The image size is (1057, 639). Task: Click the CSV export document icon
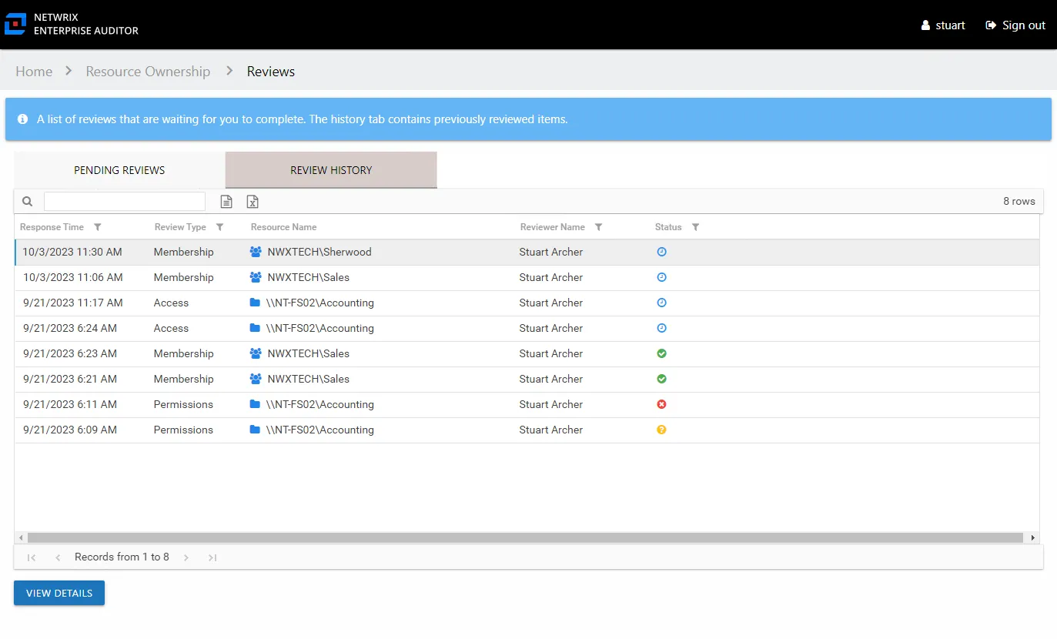[x=226, y=202]
